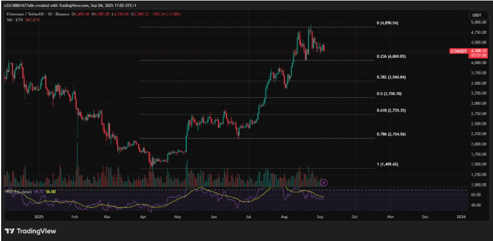Click the 07:57:58 countdown timer
This screenshot has height=241, width=493.
tap(478, 55)
